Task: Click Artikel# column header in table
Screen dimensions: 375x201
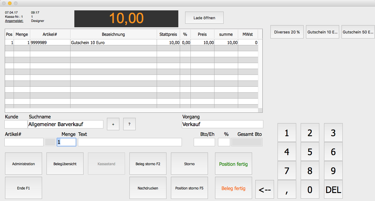Action: [x=50, y=34]
